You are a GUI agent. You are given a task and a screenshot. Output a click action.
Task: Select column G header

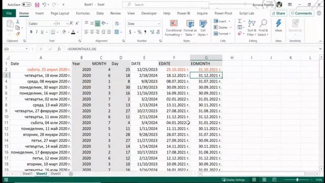pos(206,57)
